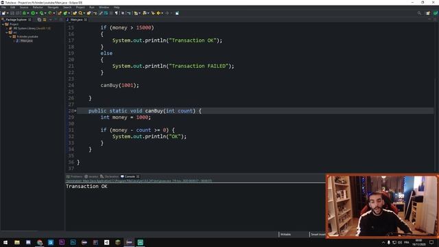This screenshot has height=247, width=439.
Task: Click the Open Type icon
Action: click(x=75, y=13)
